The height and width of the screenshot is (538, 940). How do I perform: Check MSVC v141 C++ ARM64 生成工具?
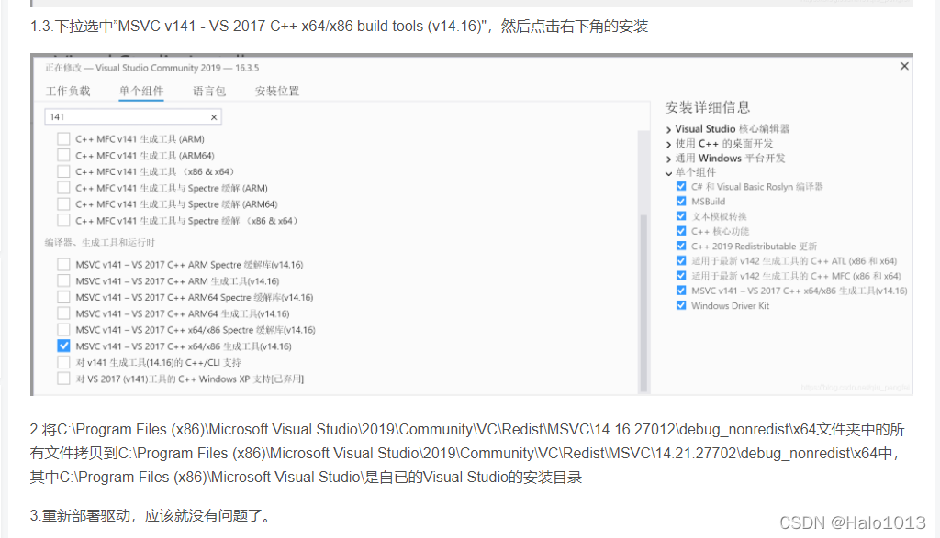point(63,313)
